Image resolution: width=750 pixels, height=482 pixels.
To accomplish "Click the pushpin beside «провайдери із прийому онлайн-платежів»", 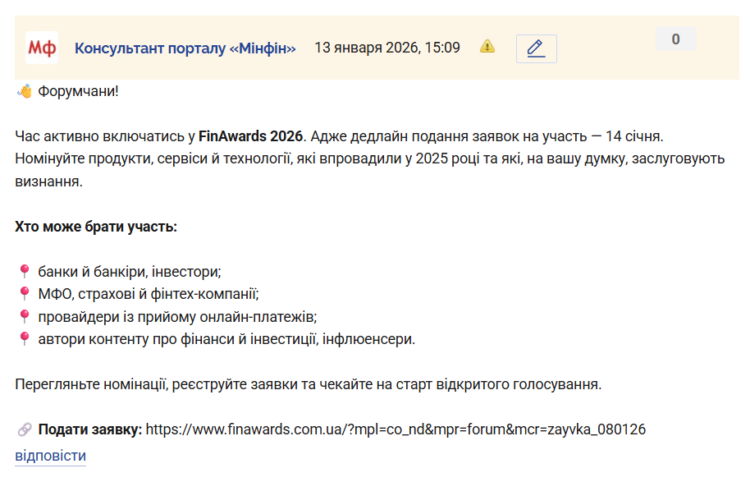I will click(24, 316).
